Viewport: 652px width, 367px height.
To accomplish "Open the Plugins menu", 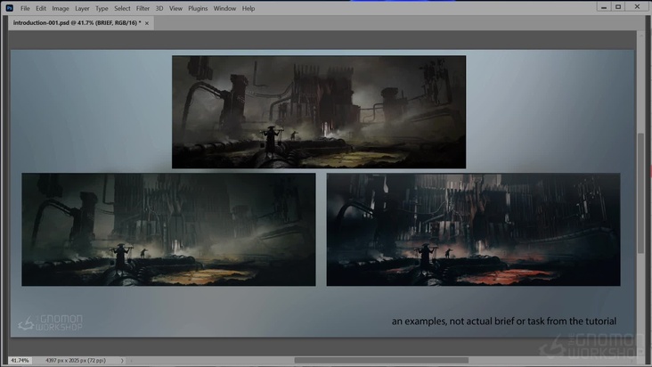I will coord(198,8).
